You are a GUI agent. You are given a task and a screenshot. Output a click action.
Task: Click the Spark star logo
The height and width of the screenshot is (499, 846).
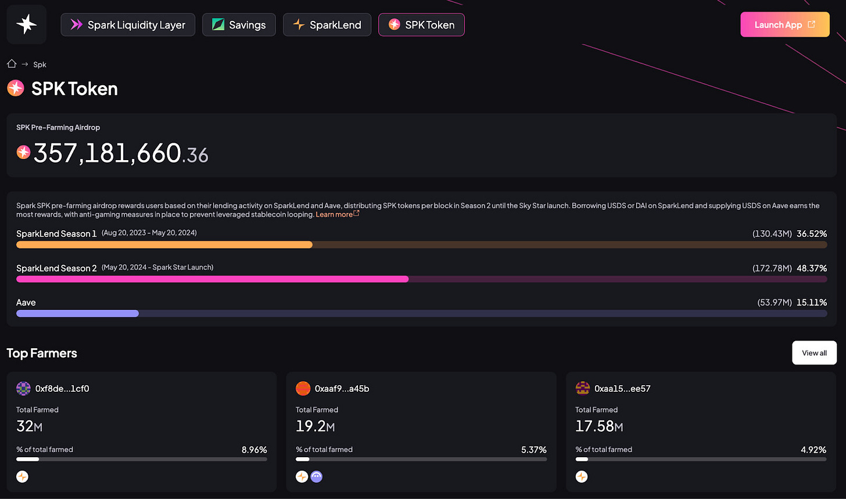point(27,24)
